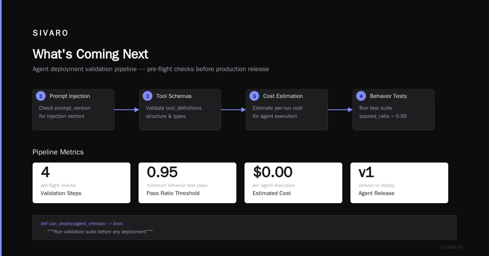Select the Prompt Injection step card

73,110
